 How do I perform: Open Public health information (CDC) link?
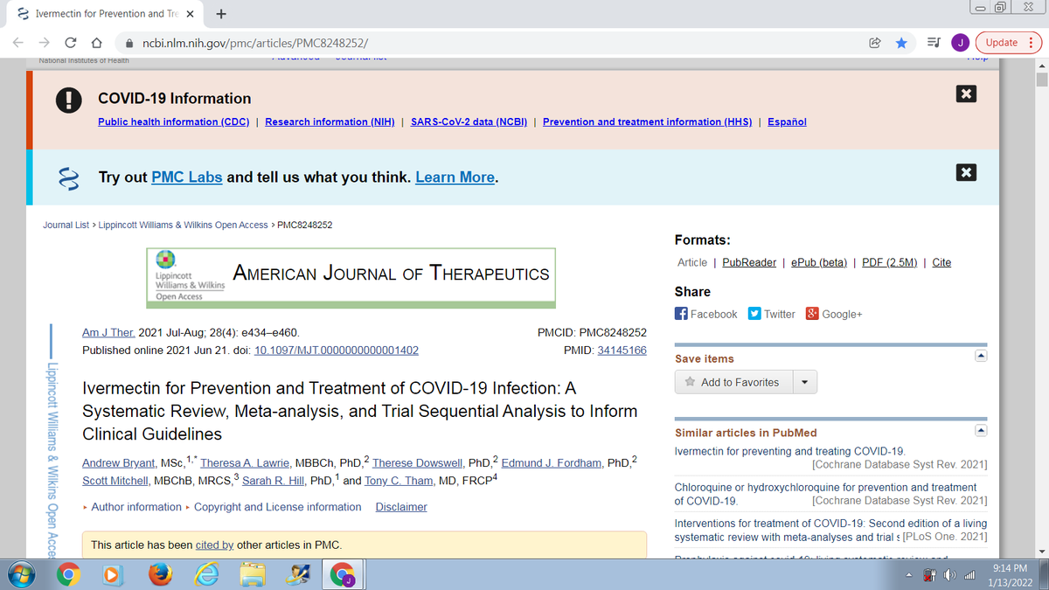173,121
